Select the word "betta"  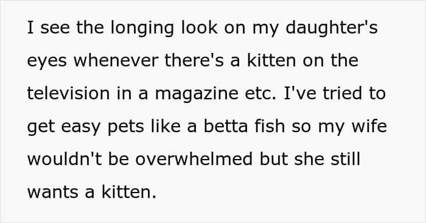click(226, 126)
